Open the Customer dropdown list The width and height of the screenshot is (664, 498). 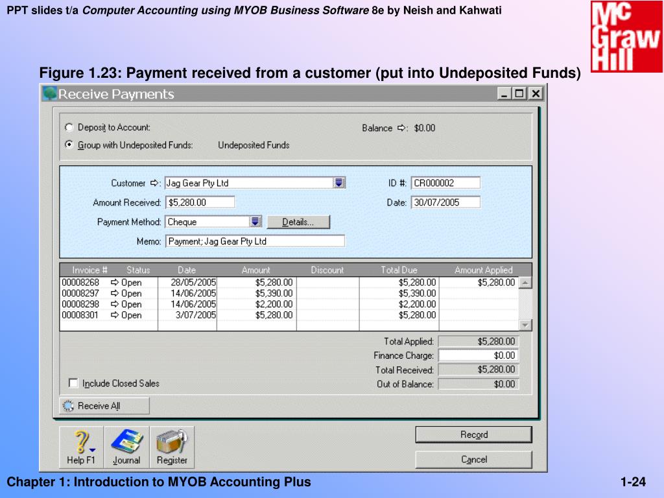338,183
